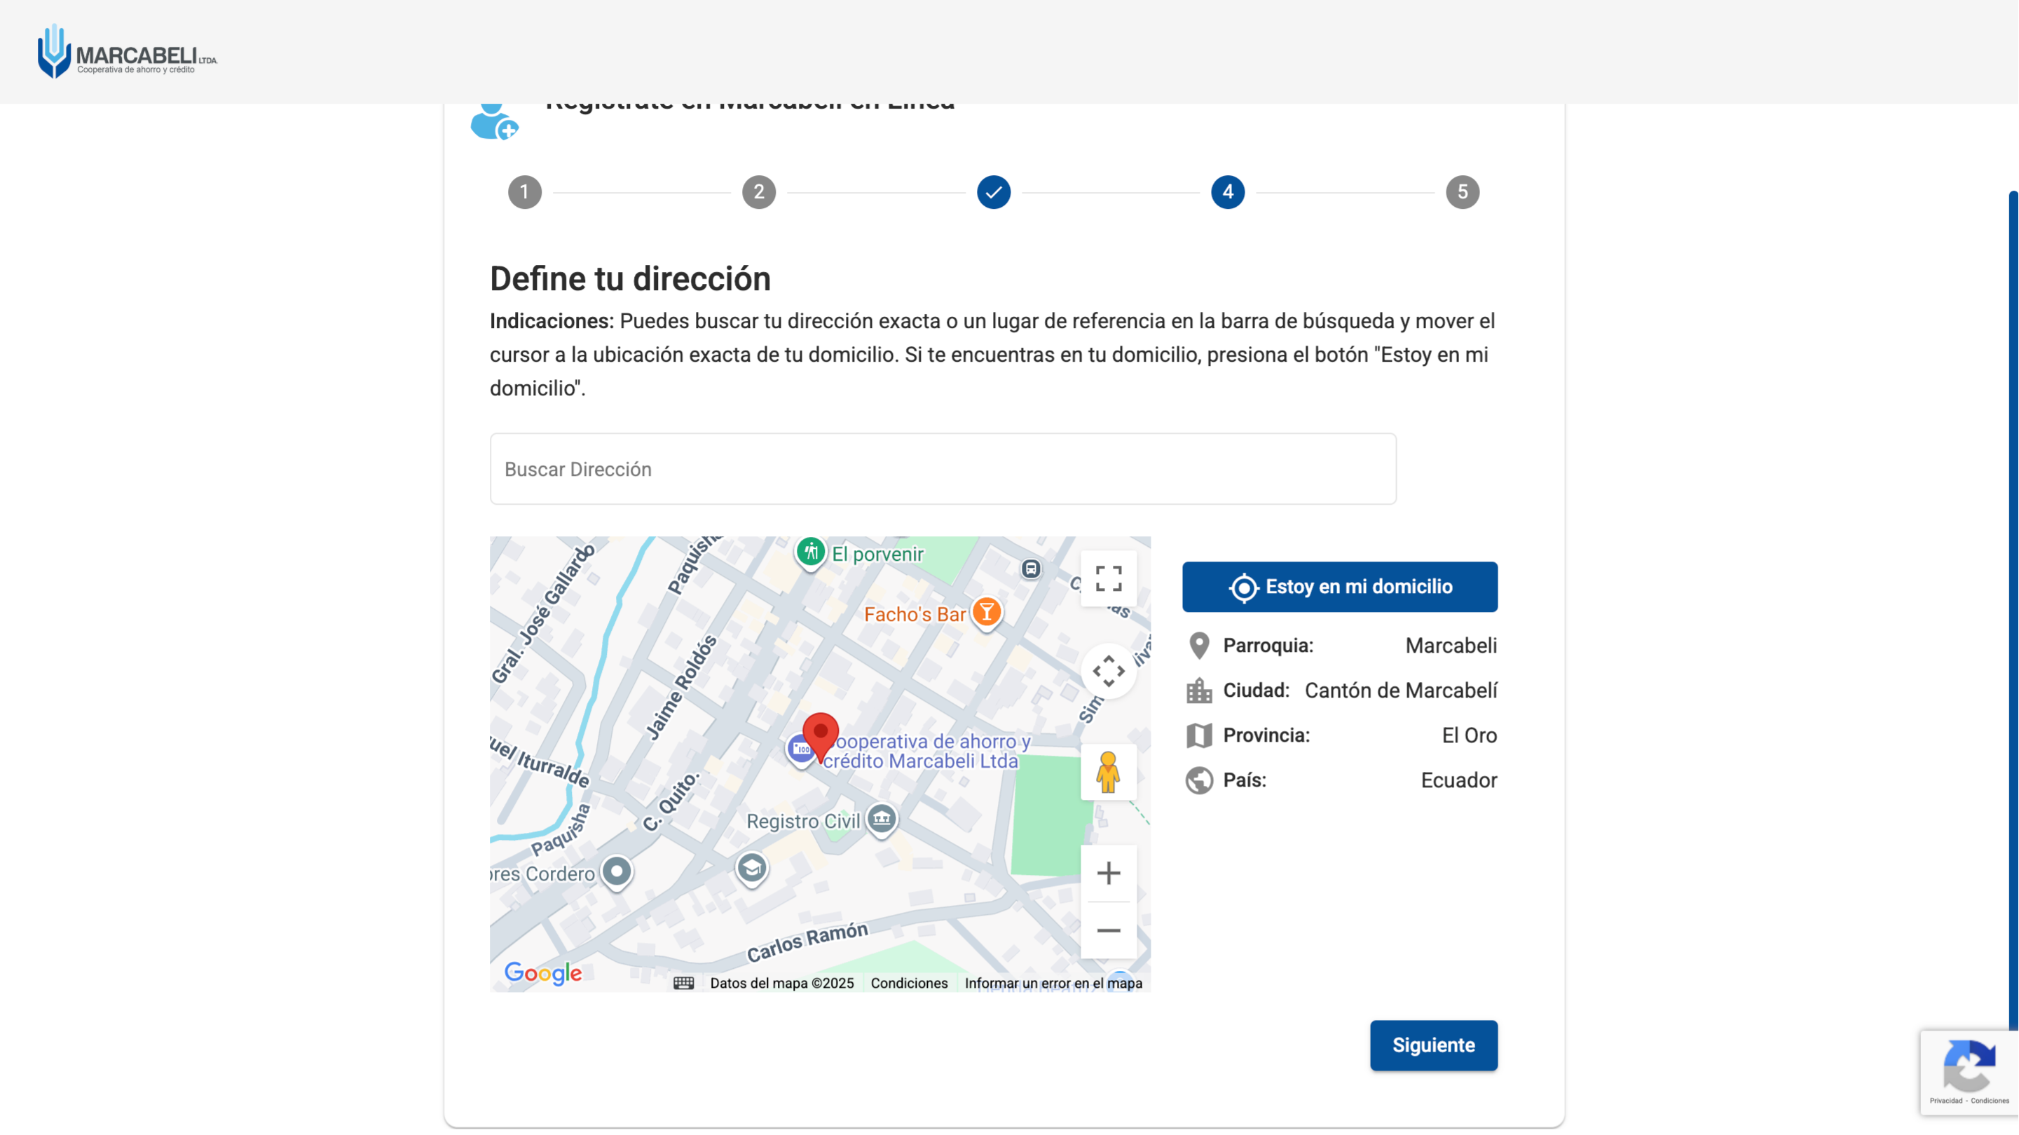Open the map keyboard shortcuts icon
The image size is (2019, 1135).
[x=683, y=983]
